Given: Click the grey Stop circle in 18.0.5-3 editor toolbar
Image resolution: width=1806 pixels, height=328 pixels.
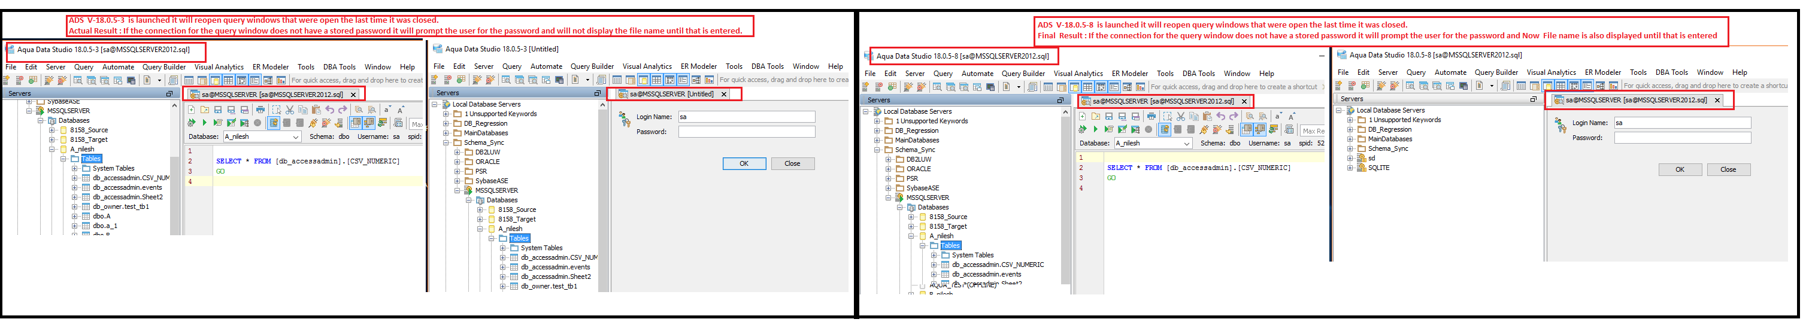Looking at the screenshot, I should click(257, 123).
